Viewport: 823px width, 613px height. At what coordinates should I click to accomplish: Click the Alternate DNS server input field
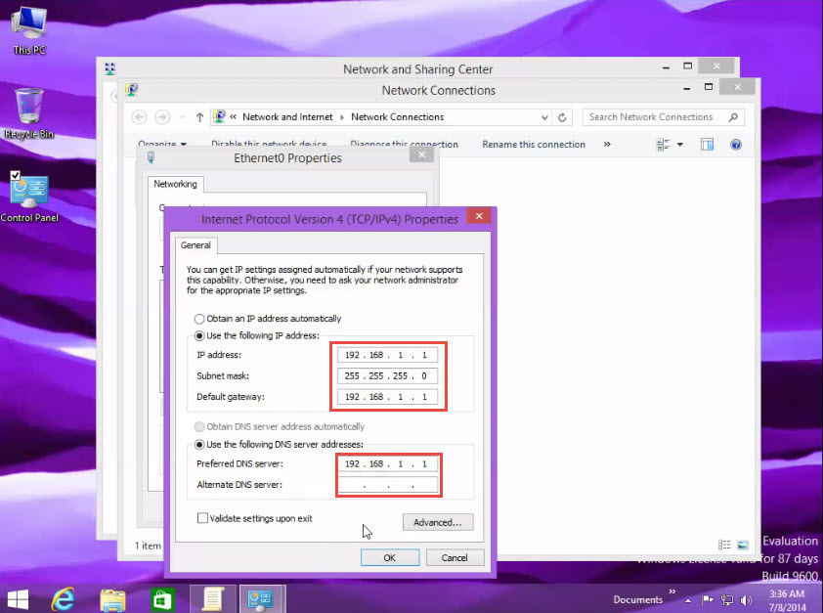click(x=388, y=484)
